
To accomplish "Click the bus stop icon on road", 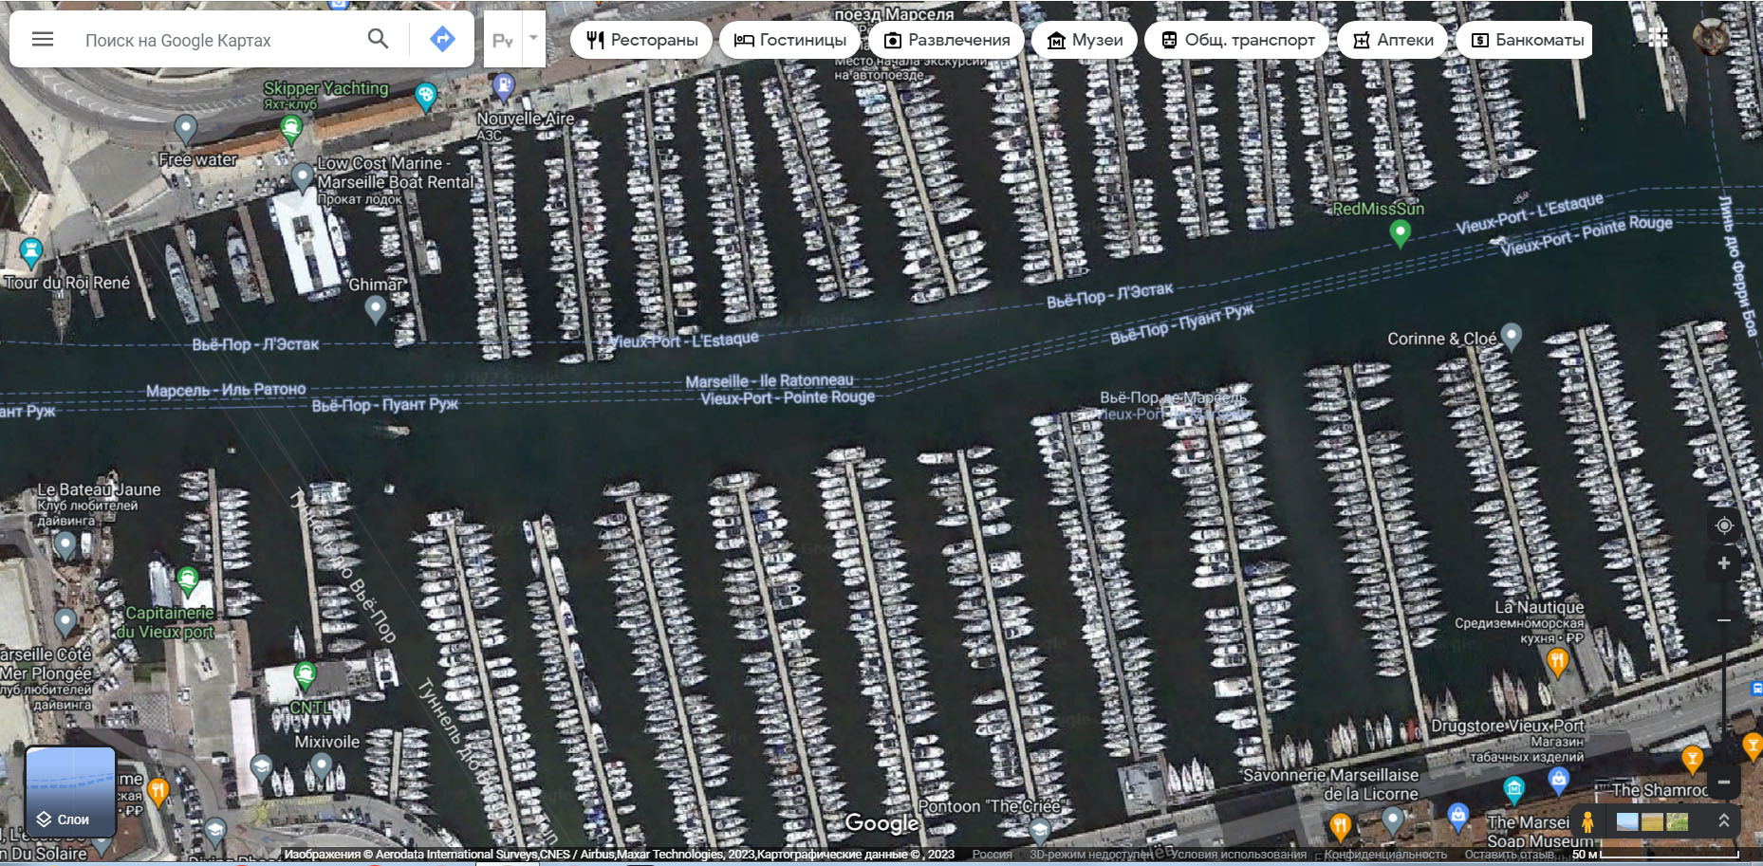I will pyautogui.click(x=1756, y=688).
